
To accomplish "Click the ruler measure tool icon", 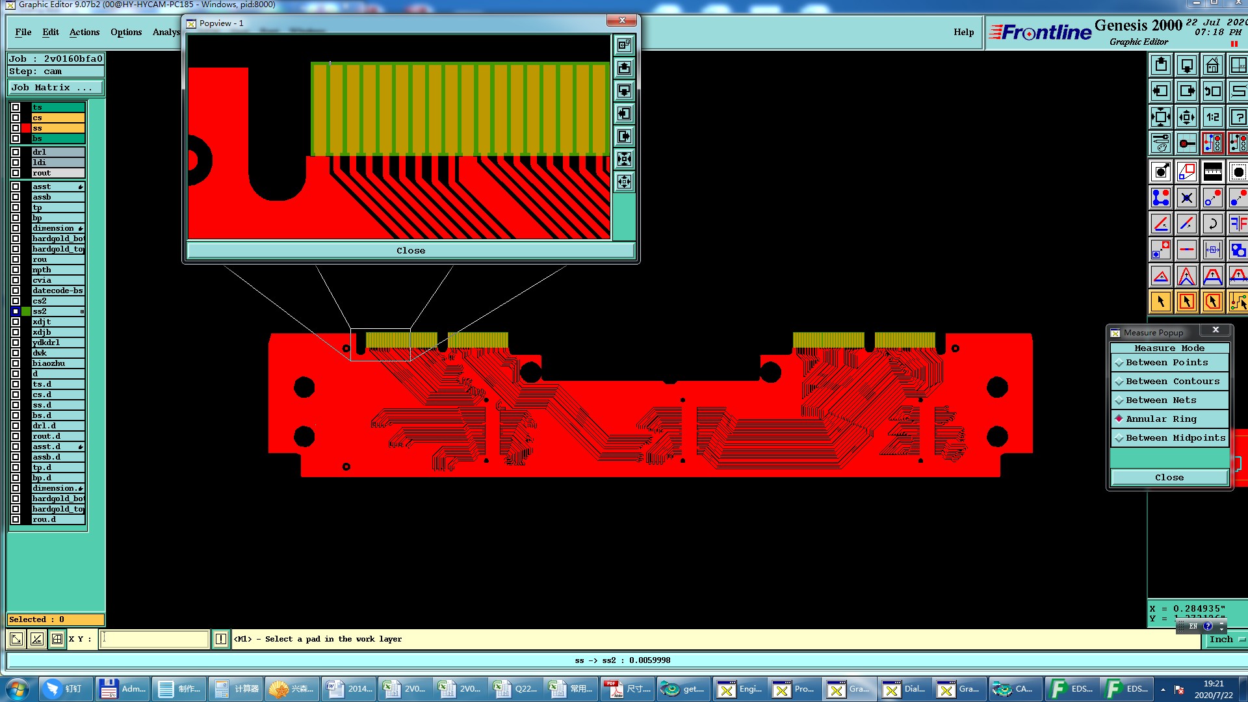I will point(1212,172).
